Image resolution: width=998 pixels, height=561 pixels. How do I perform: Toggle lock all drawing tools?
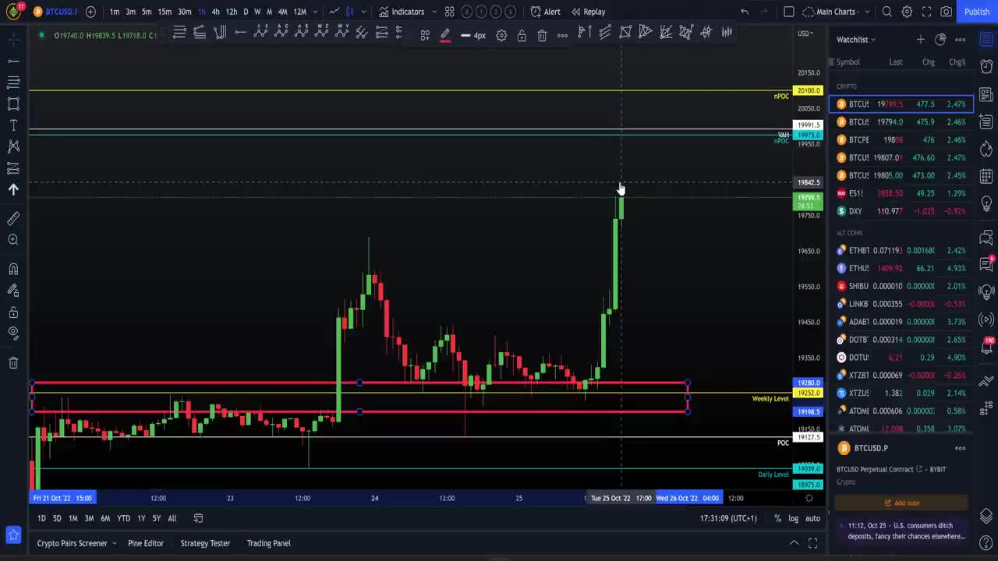point(13,312)
